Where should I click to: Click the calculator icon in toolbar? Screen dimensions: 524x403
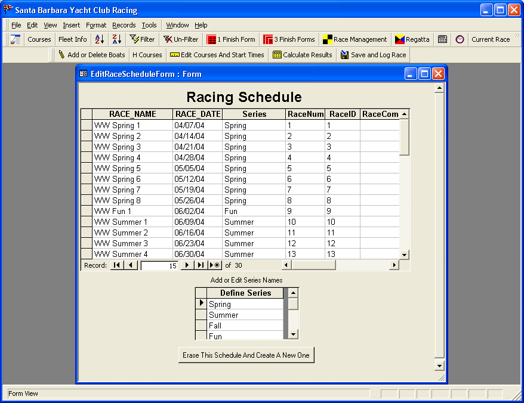(442, 39)
